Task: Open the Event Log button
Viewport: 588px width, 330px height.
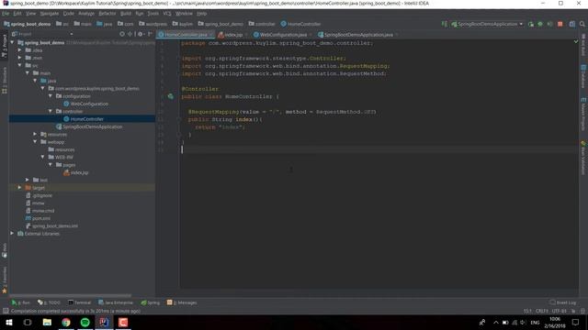Action: pos(562,302)
